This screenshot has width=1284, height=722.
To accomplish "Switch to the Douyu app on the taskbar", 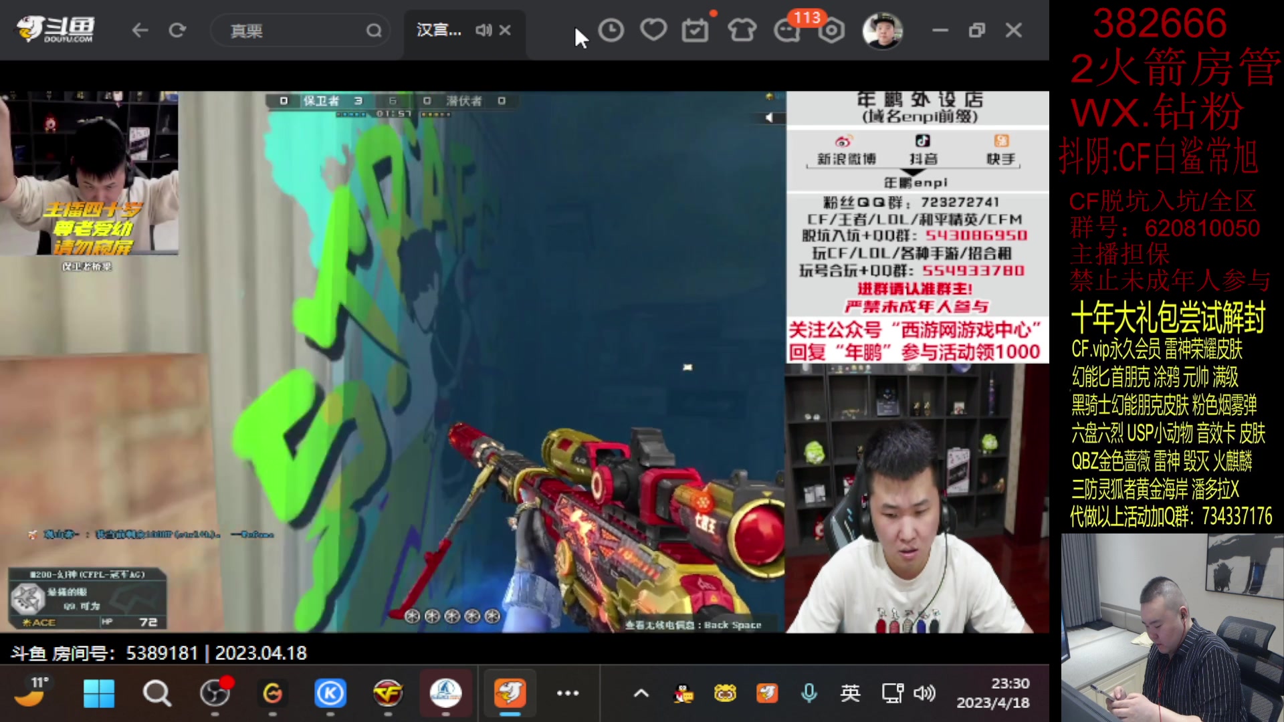I will click(x=510, y=693).
